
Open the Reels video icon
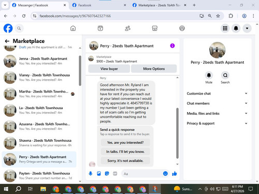100,28
